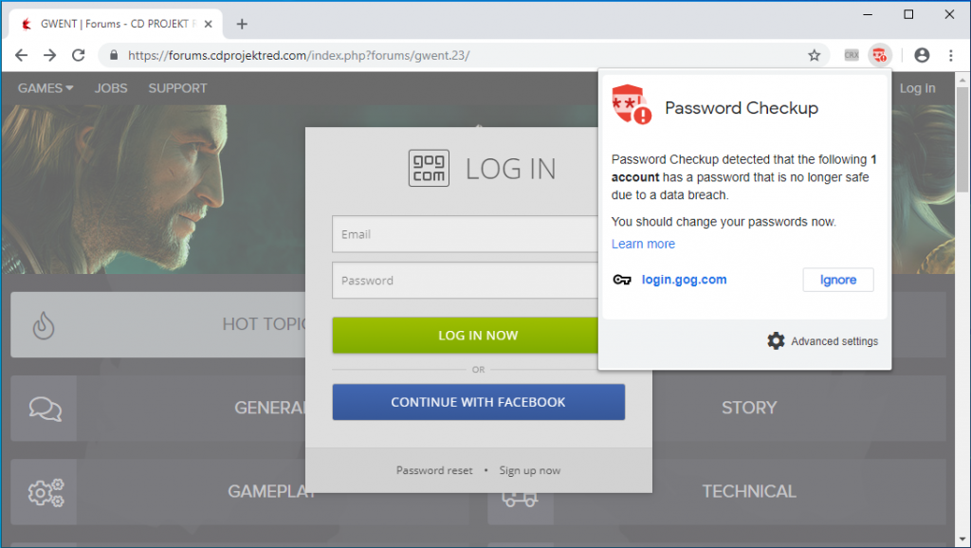Click the Password reset link

click(434, 470)
